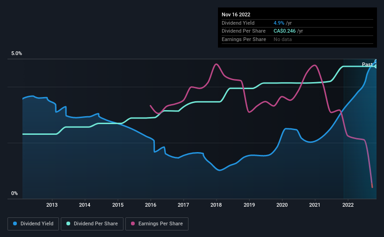
Task: Click the 0% y-axis label
Action: click(14, 193)
